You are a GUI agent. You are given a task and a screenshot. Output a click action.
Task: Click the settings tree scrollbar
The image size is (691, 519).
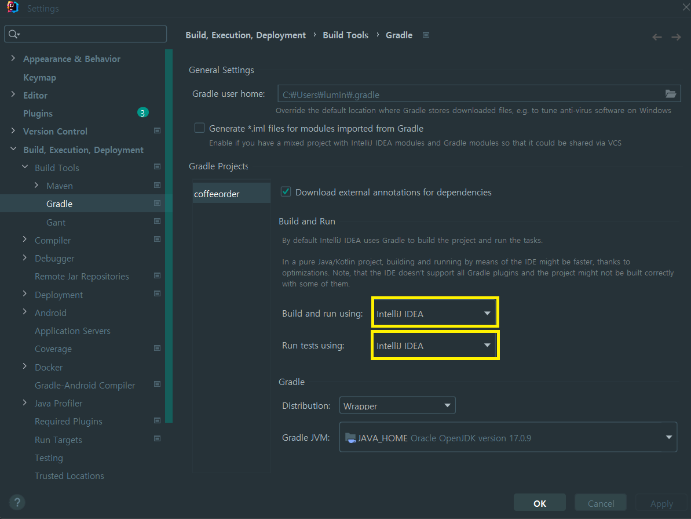click(169, 235)
